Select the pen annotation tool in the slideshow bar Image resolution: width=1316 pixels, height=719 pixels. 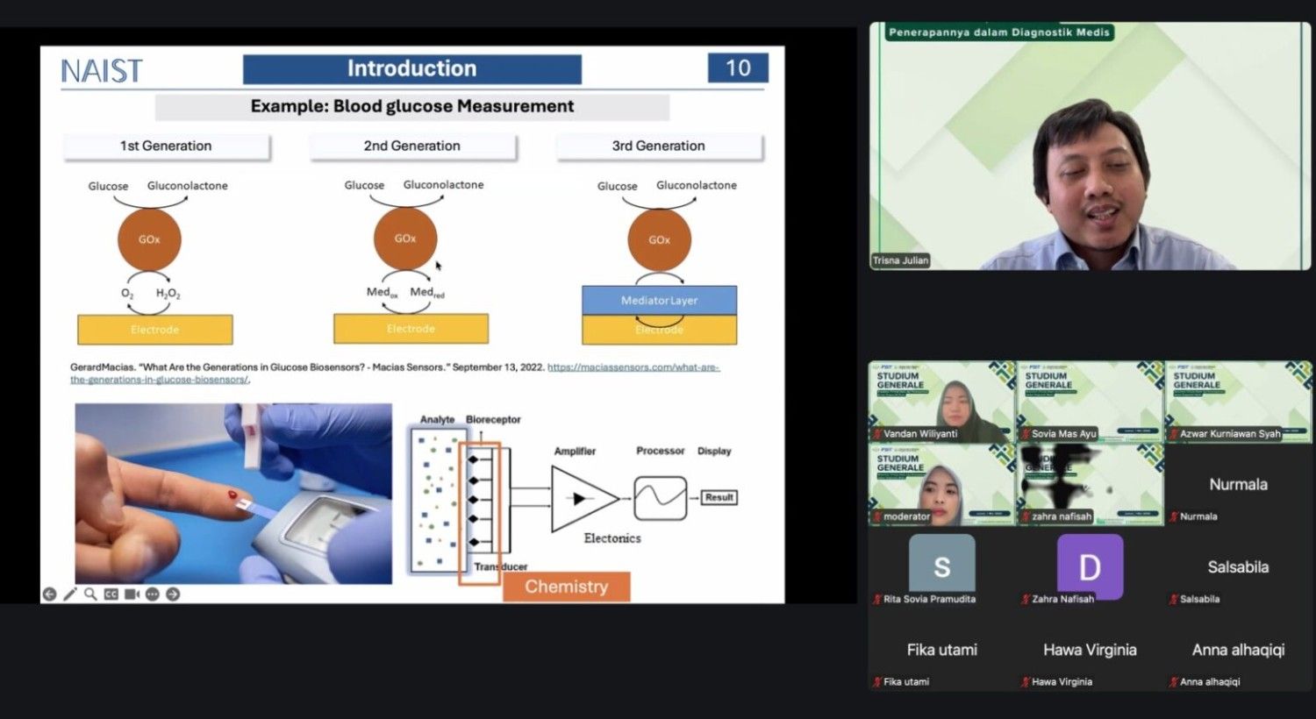(x=70, y=594)
